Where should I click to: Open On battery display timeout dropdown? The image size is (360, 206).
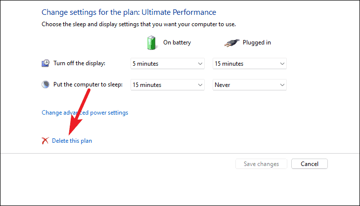pos(167,64)
